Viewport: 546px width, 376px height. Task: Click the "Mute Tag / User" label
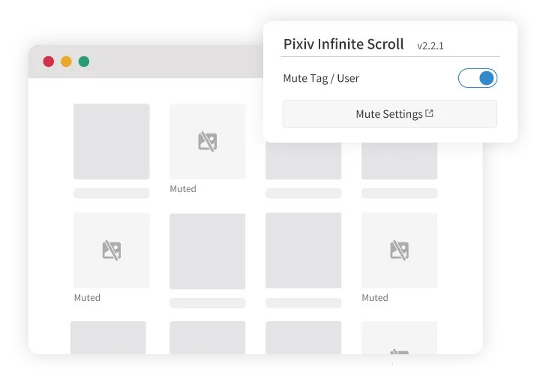321,78
